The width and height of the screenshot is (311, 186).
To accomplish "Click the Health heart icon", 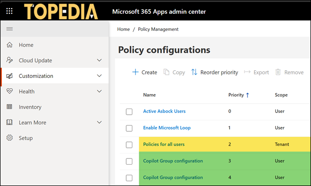I will [x=9, y=91].
